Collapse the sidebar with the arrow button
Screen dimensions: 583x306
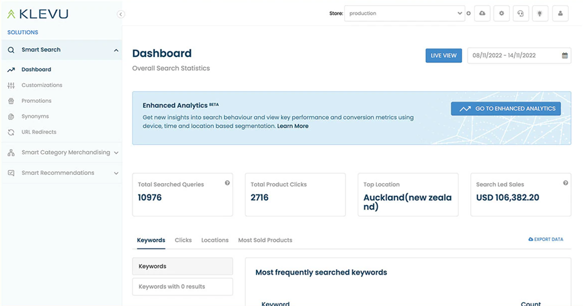[121, 14]
